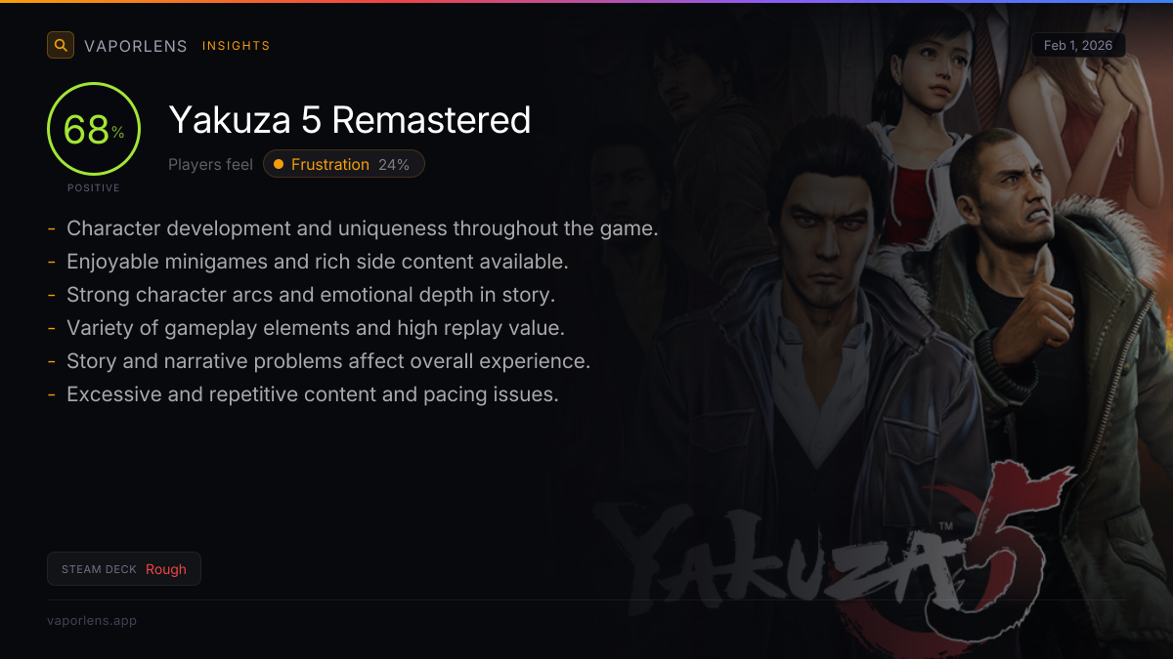The width and height of the screenshot is (1173, 659).
Task: Click the VaporLens magnifier logo icon
Action: pos(61,45)
